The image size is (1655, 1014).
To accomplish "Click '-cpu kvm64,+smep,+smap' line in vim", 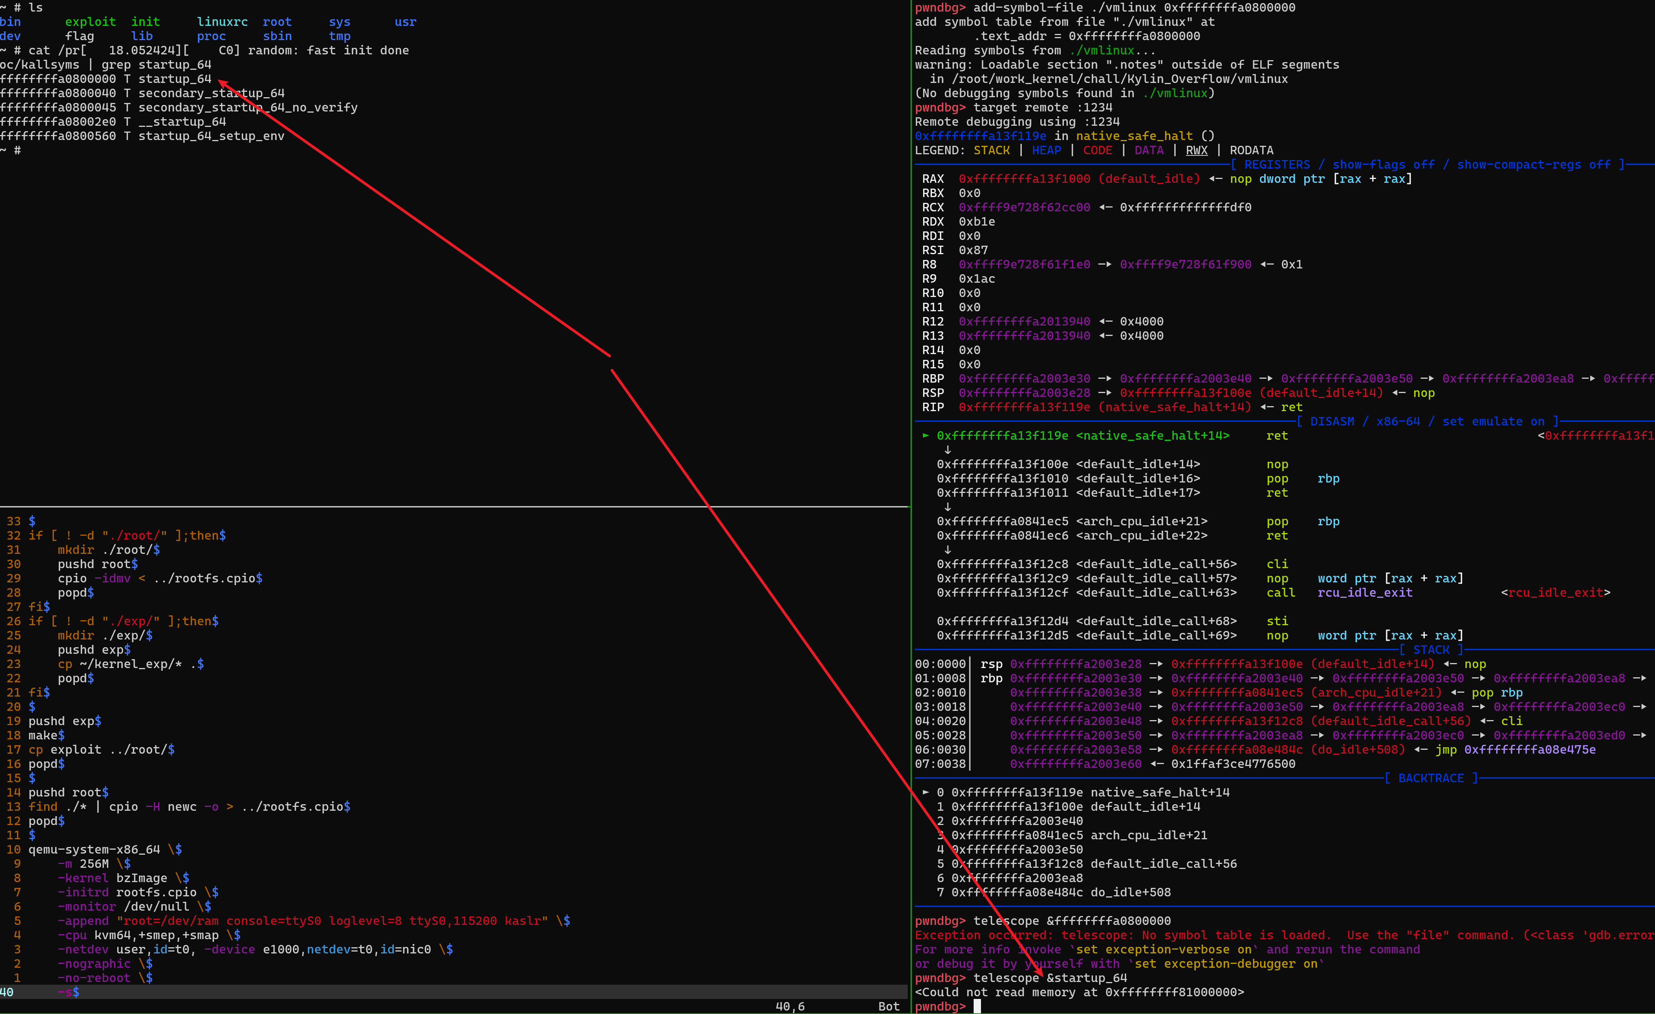I will tap(148, 935).
